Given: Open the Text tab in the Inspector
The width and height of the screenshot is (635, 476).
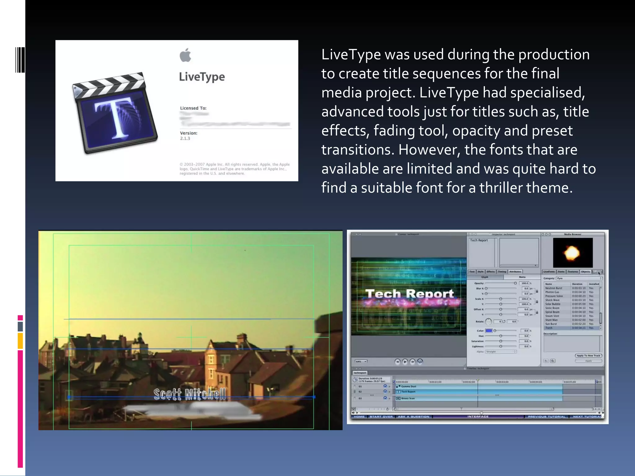Looking at the screenshot, I should pos(472,272).
